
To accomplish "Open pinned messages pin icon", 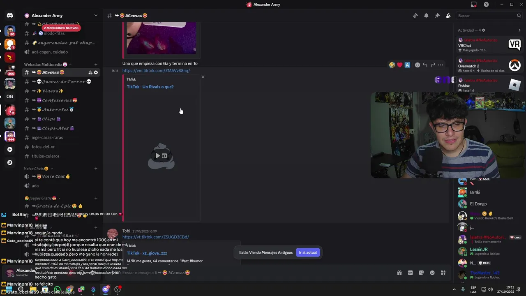I will 437,16.
